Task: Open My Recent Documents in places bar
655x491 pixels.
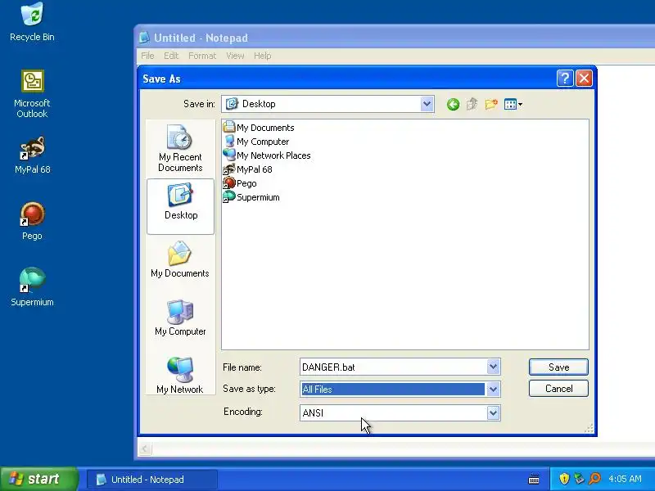Action: pos(180,149)
